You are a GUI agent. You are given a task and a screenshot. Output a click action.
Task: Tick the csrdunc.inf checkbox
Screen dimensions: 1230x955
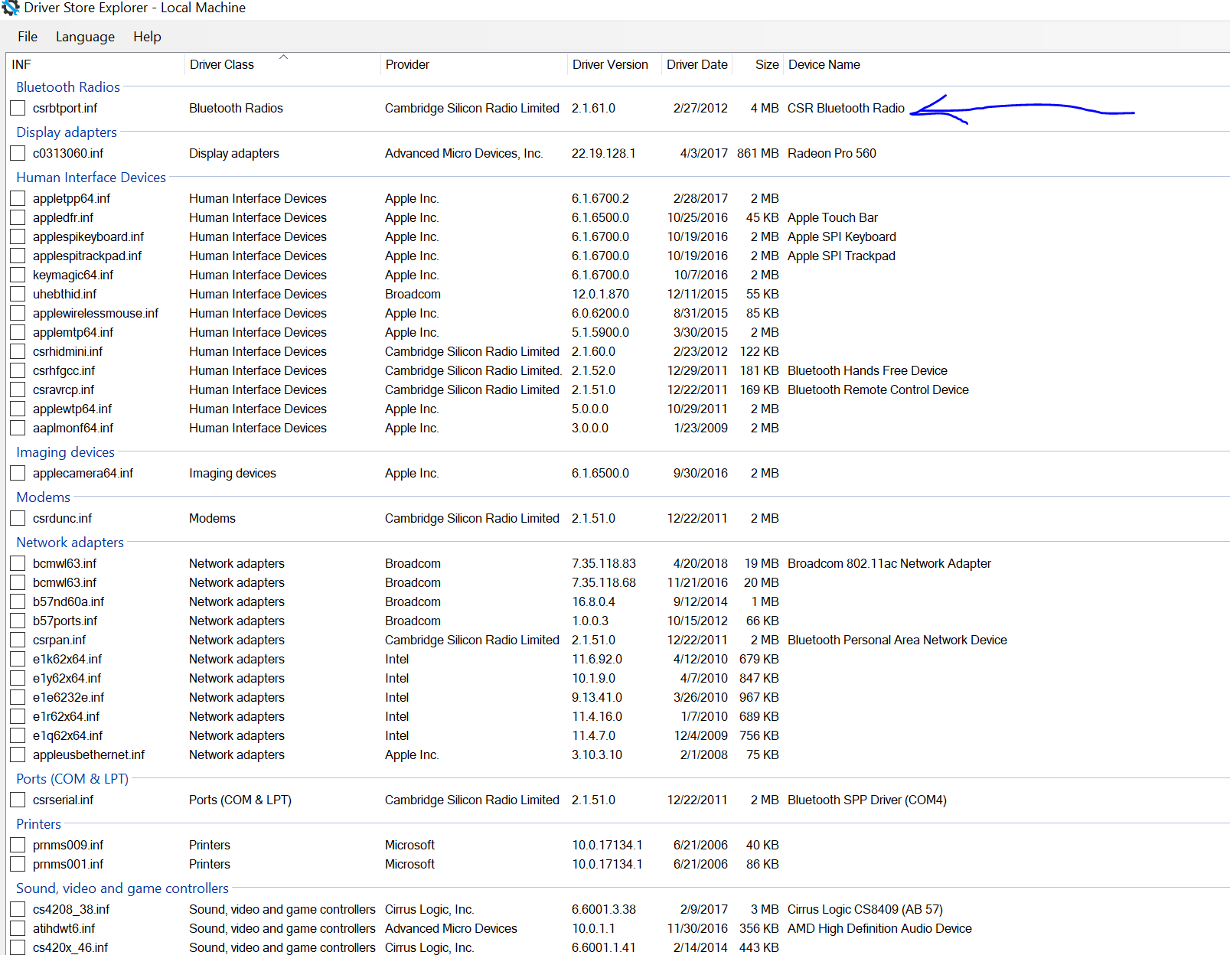[18, 519]
